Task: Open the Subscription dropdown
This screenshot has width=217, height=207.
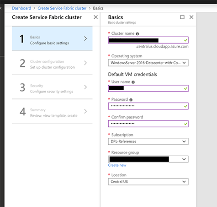Action: tap(148, 142)
